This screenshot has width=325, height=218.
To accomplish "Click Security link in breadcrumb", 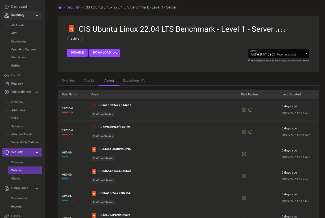I will [x=73, y=7].
